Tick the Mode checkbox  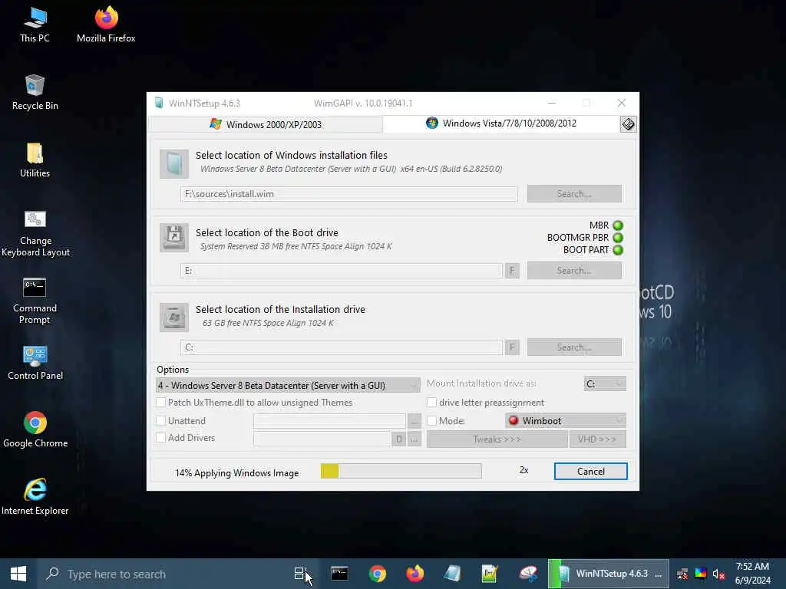tap(431, 421)
